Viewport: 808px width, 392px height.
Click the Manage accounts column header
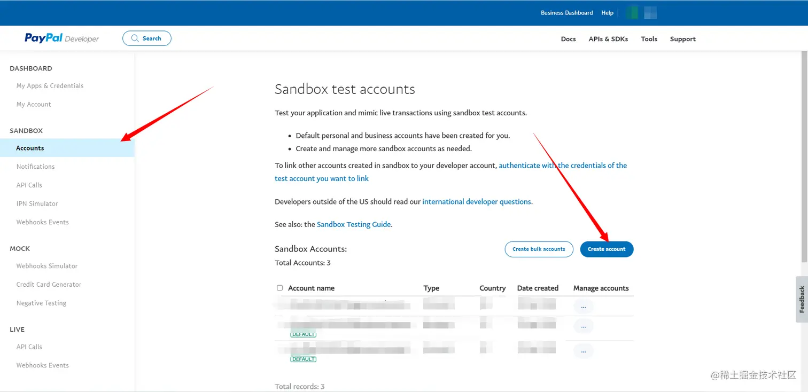coord(601,288)
